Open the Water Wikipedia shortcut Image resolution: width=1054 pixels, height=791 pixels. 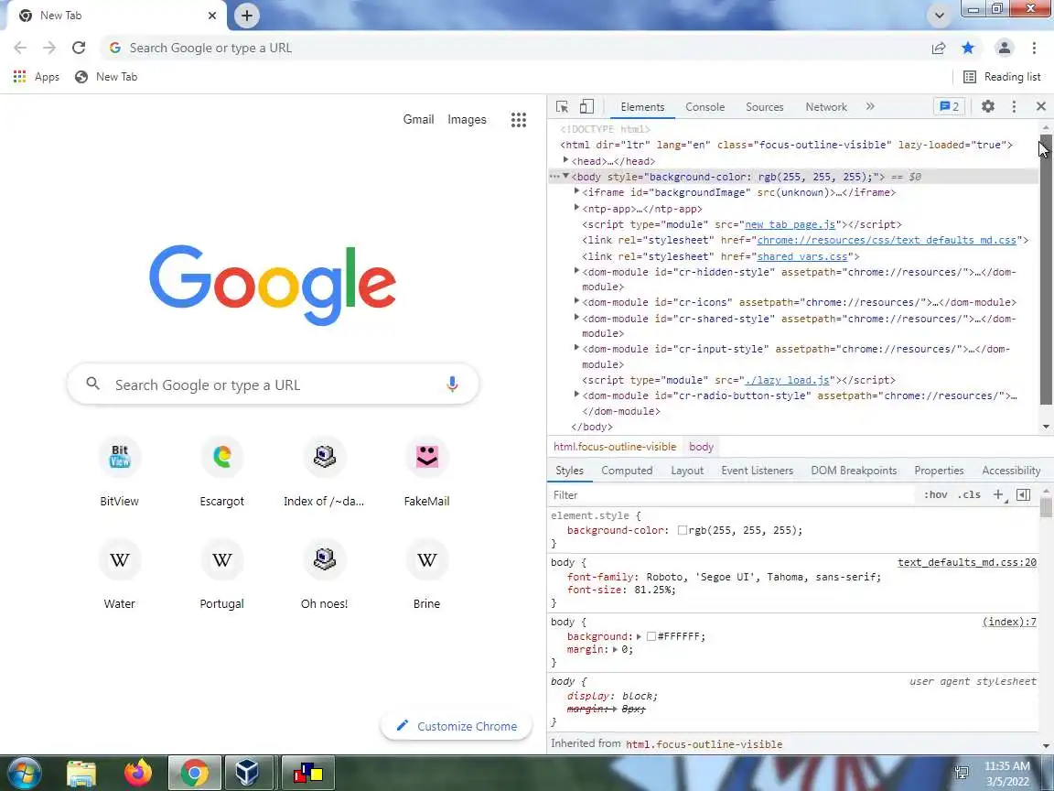120,574
